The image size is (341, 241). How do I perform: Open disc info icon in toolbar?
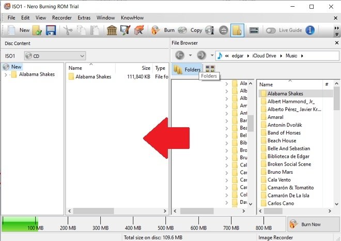pos(210,30)
